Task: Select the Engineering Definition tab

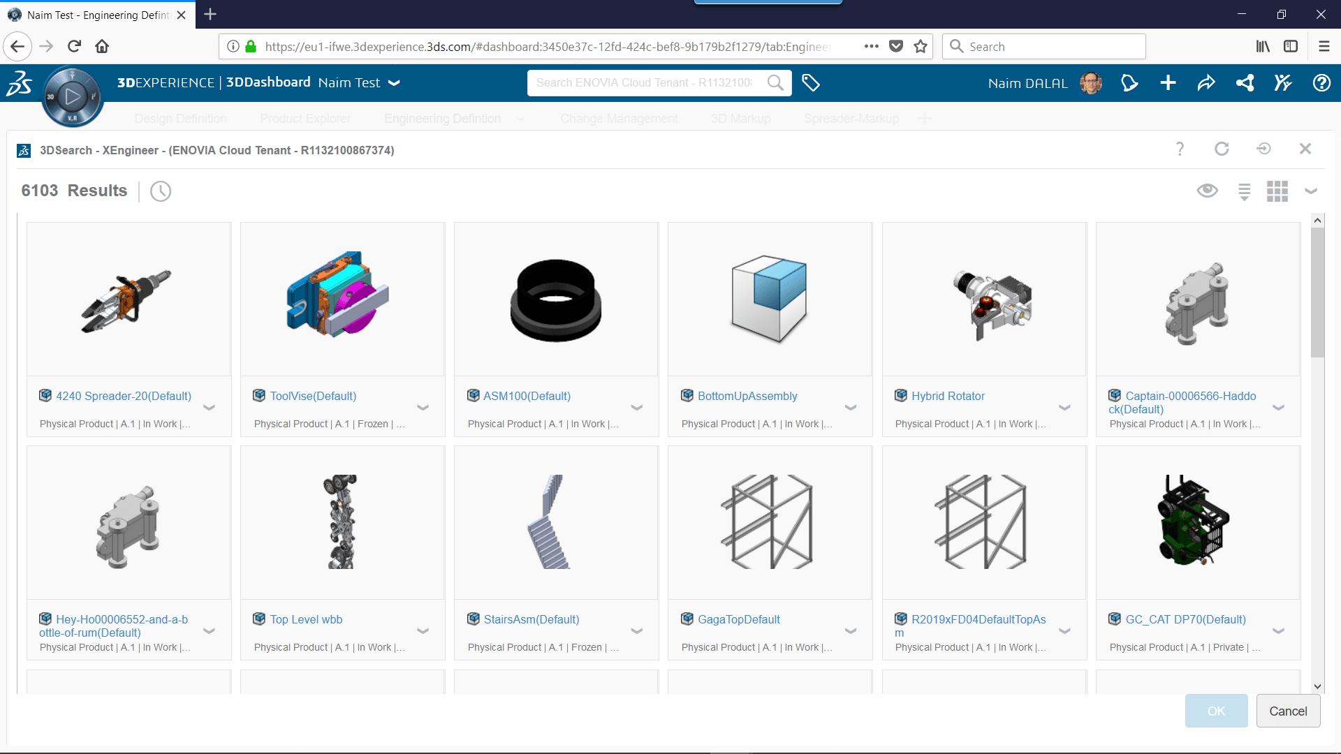Action: coord(443,119)
